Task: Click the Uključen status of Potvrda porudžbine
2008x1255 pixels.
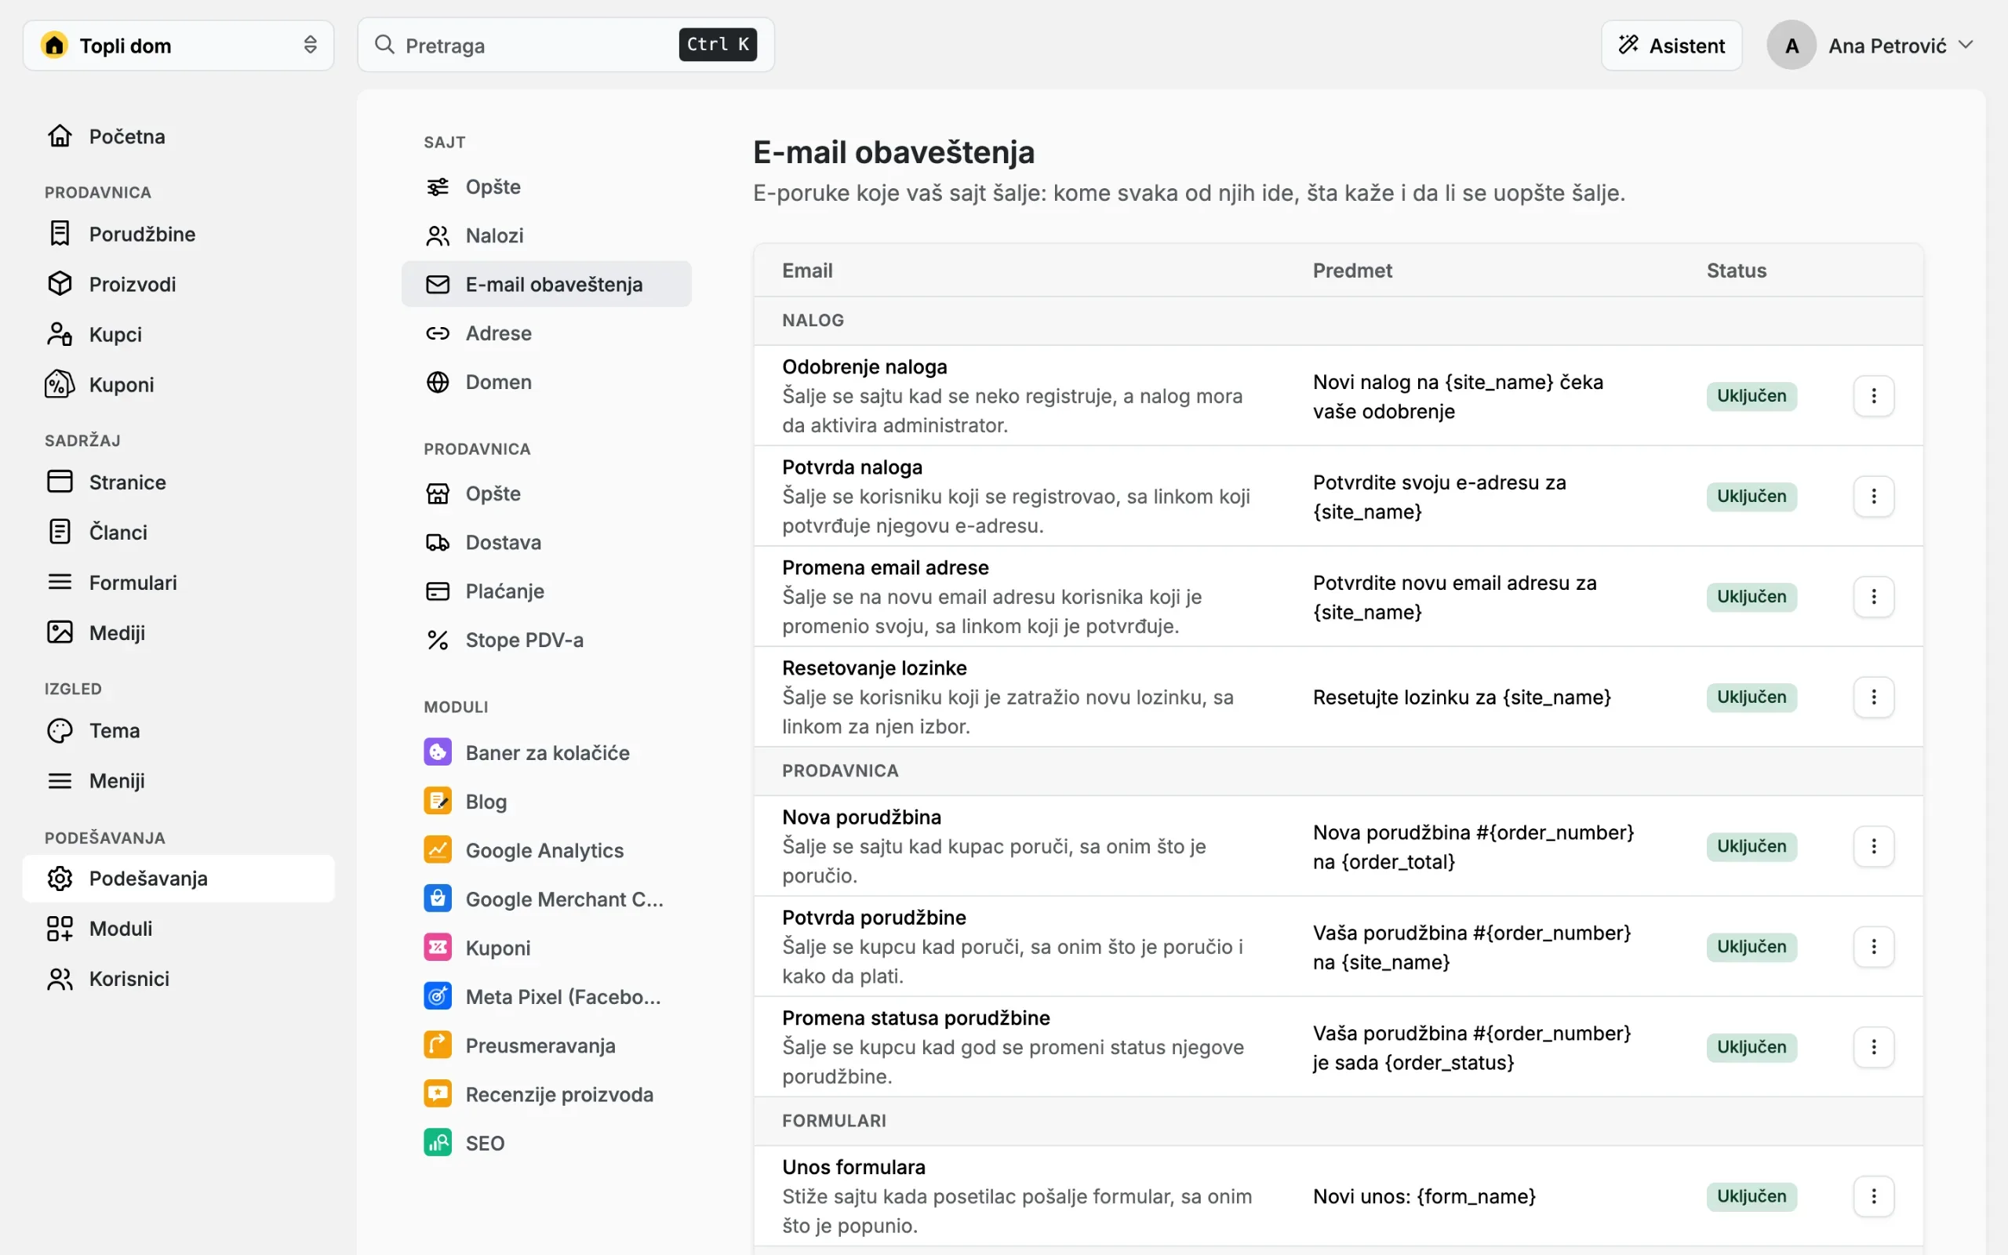Action: (x=1752, y=947)
